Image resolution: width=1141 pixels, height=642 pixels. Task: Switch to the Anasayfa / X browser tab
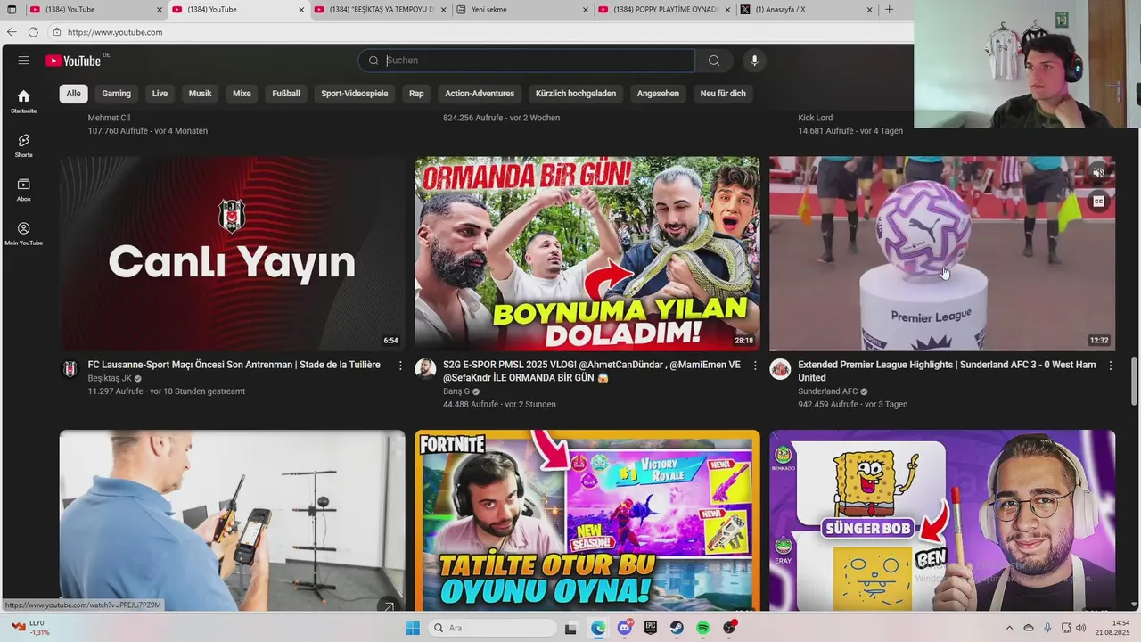point(808,10)
